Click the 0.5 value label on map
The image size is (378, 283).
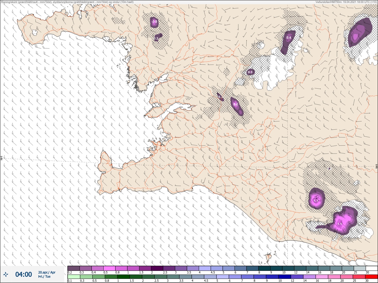155,22
